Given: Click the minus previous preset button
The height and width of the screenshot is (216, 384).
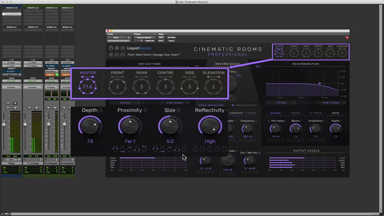Looking at the screenshot, I should (135, 41).
